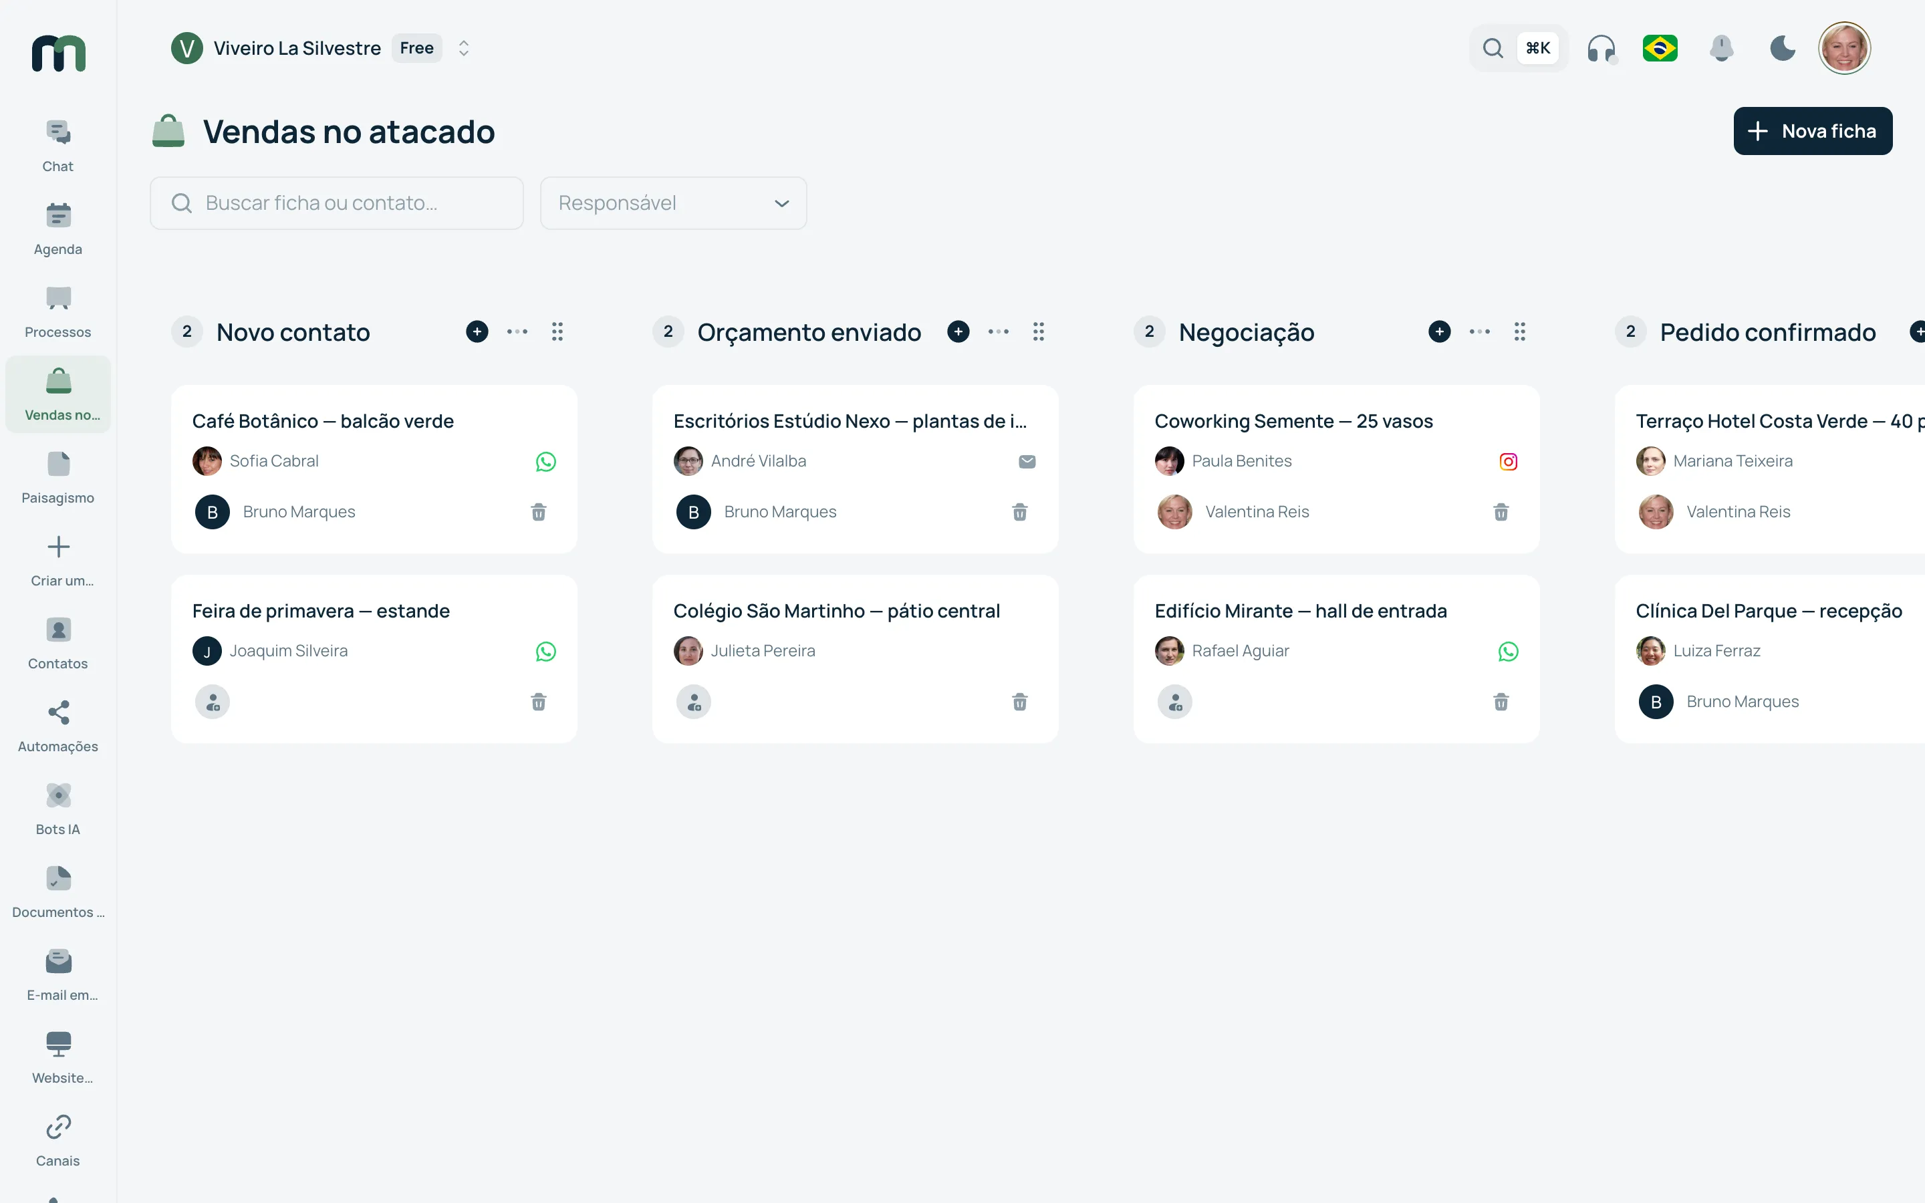Click Negociação column drag handle

coord(1520,331)
